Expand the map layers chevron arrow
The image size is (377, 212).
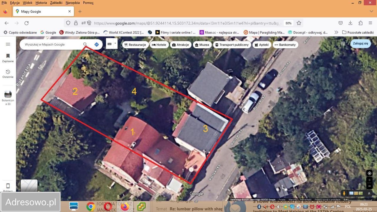point(369,193)
